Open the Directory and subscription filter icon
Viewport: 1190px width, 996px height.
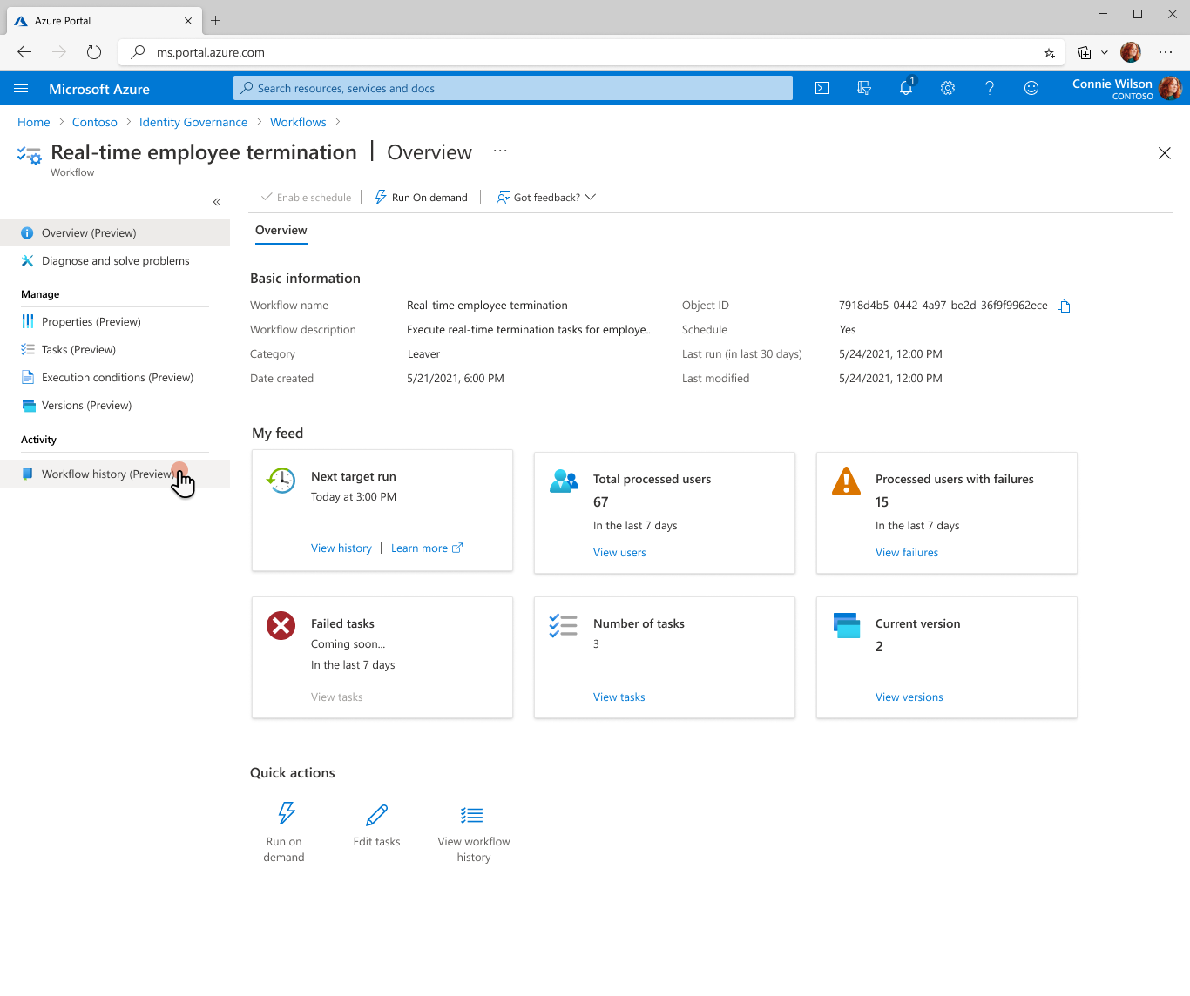pyautogui.click(x=864, y=88)
